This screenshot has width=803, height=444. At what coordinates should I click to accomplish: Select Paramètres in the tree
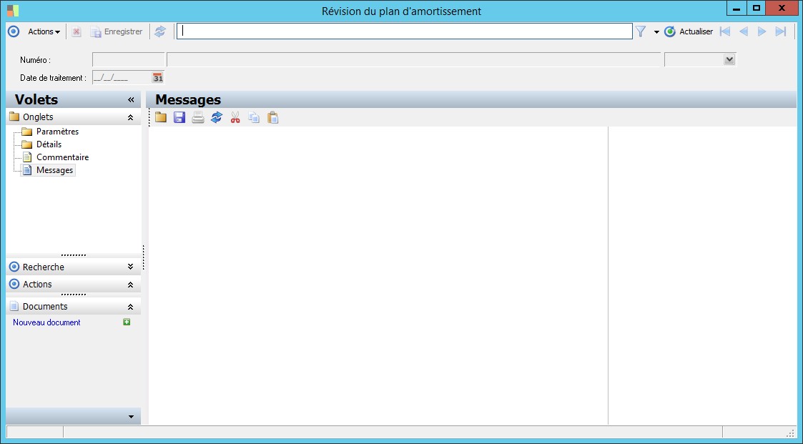click(x=57, y=132)
